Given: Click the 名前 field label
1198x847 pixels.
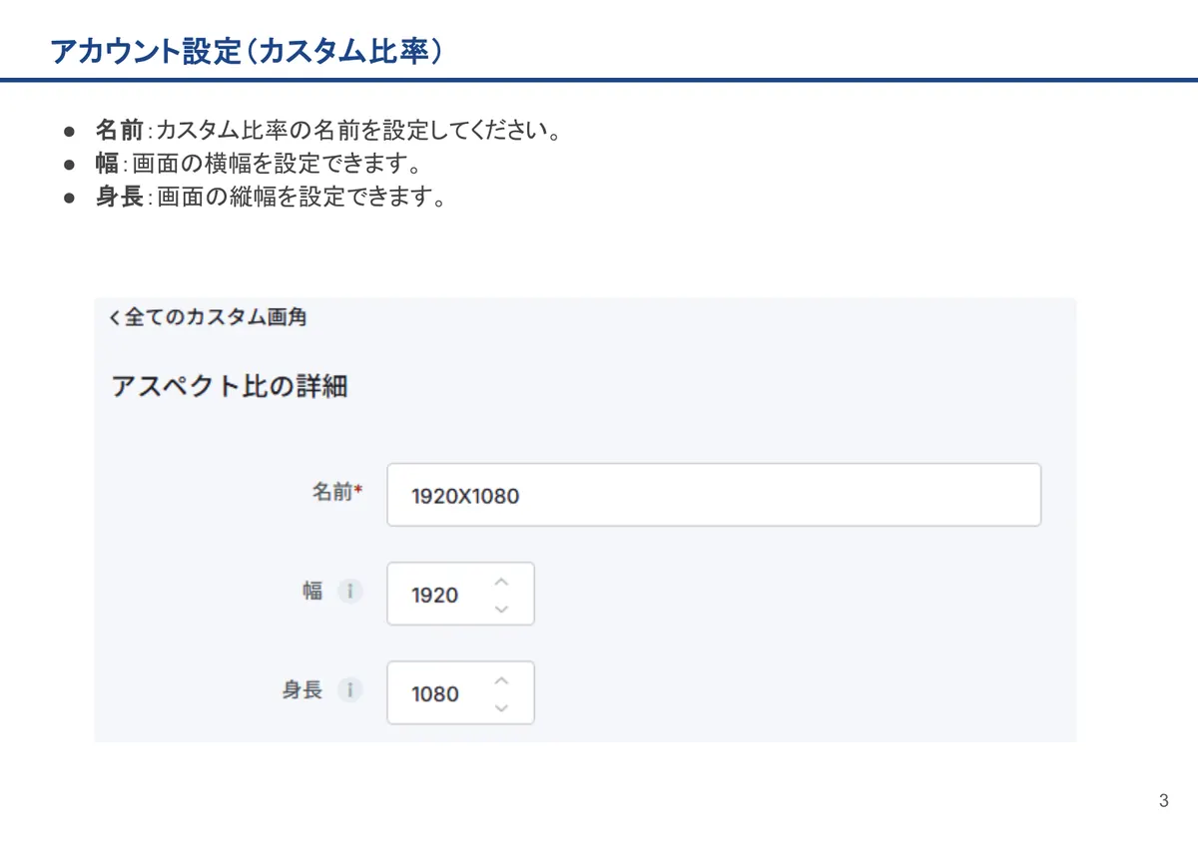Looking at the screenshot, I should (x=336, y=492).
